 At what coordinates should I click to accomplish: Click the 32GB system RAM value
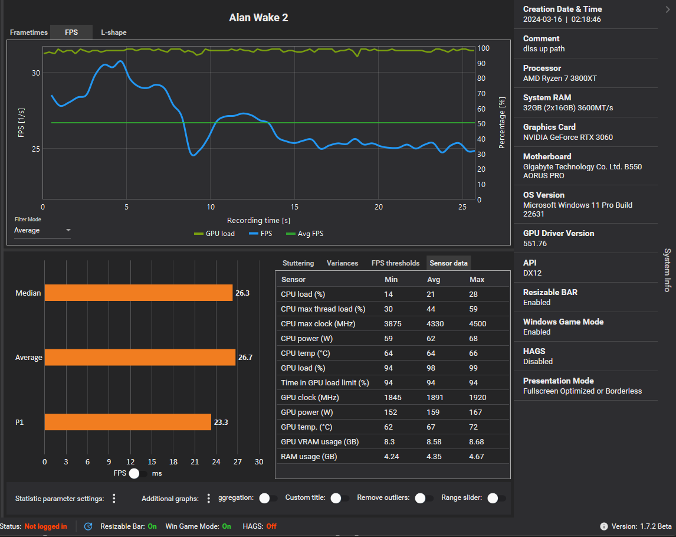coord(568,108)
